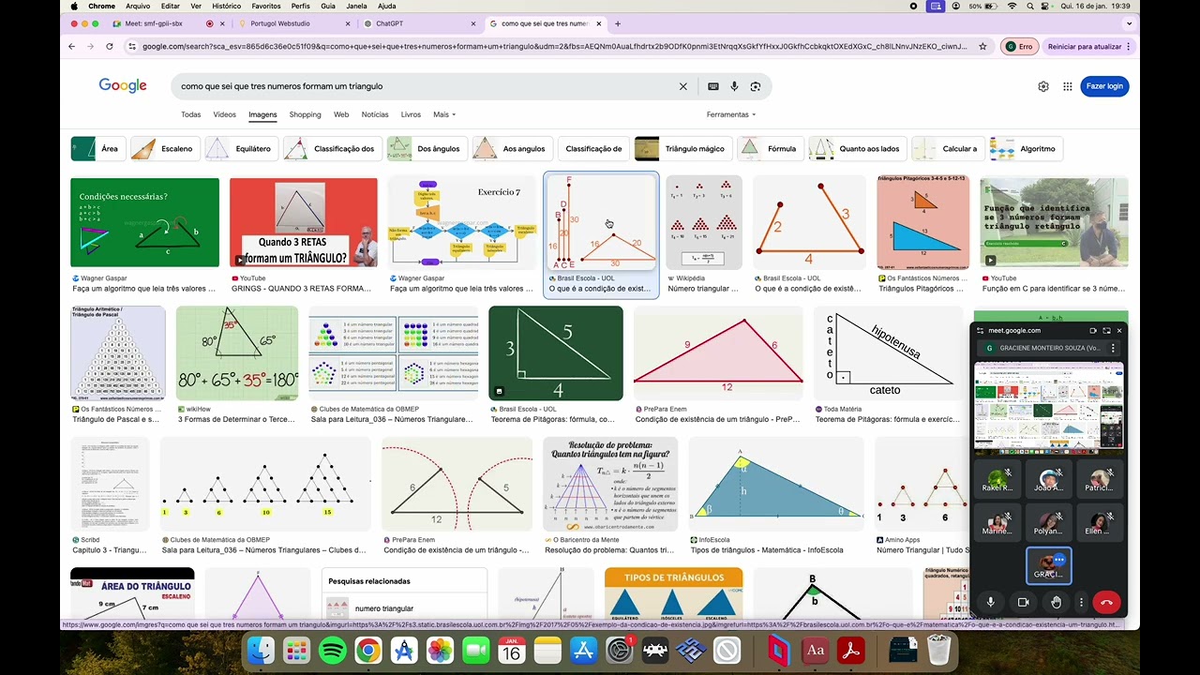Open the 3-4-5 green chalkboard triangle image
Image resolution: width=1200 pixels, height=675 pixels.
click(556, 353)
